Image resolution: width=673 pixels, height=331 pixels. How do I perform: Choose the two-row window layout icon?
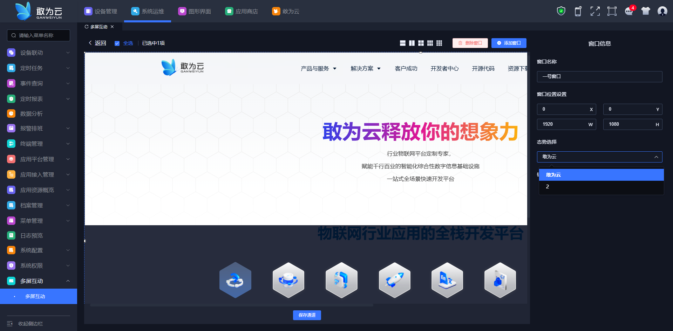pyautogui.click(x=403, y=43)
